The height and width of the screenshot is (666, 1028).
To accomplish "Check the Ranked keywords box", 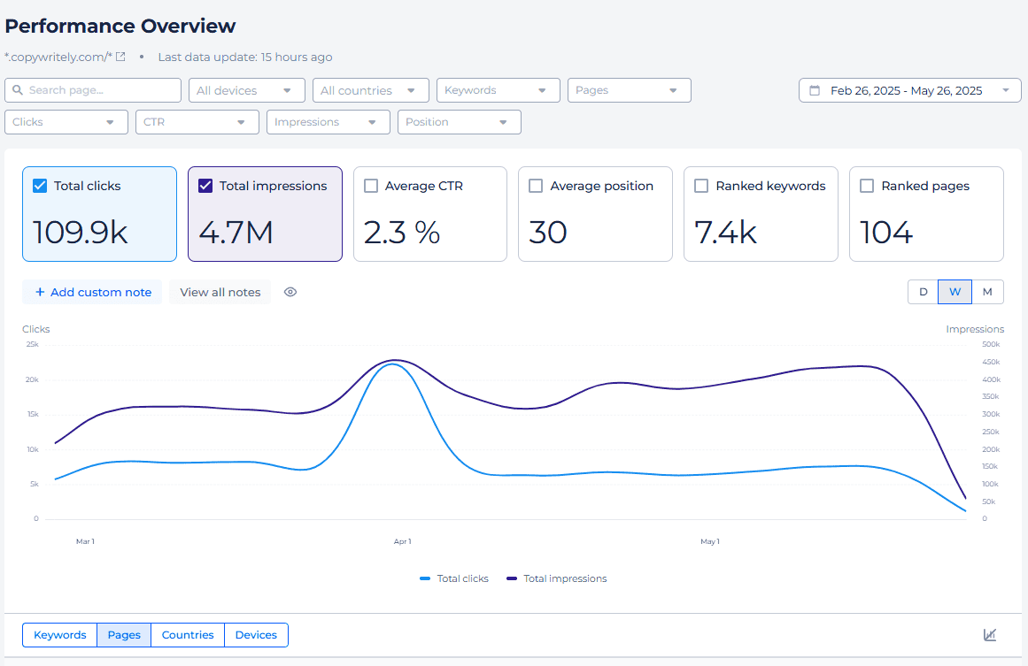I will click(x=701, y=186).
